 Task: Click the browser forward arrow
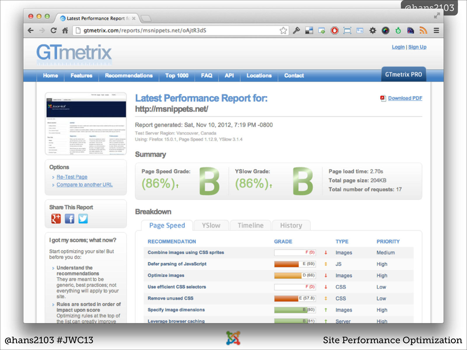(x=42, y=30)
